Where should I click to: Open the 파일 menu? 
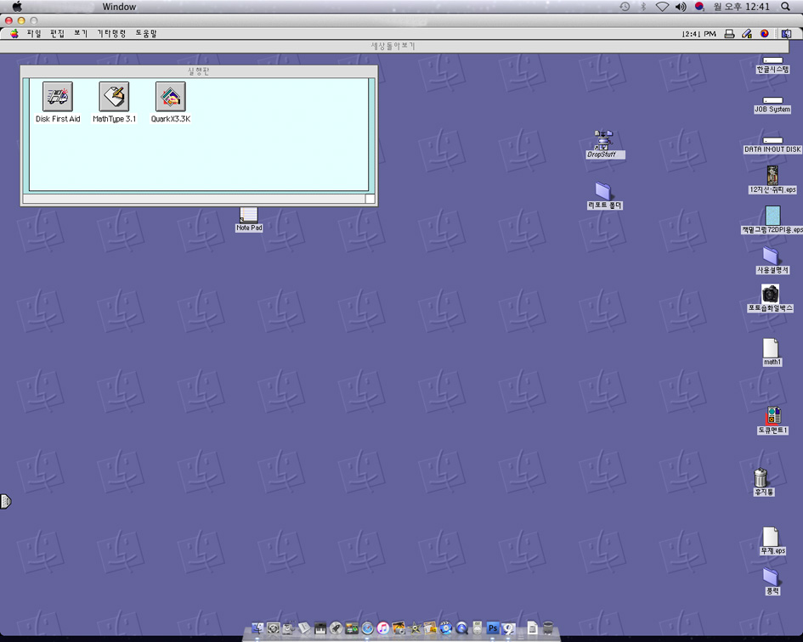(x=34, y=34)
